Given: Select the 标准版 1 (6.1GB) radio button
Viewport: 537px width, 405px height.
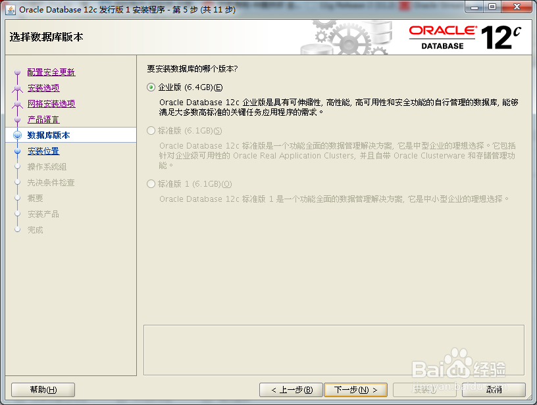Looking at the screenshot, I should click(150, 183).
